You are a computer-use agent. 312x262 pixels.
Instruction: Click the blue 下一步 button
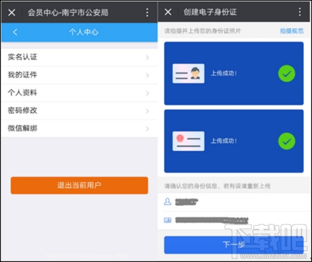[234, 245]
